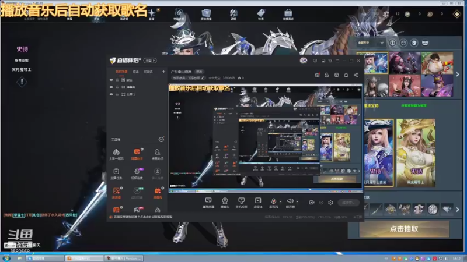Select the blue 史诗 skin card

378,153
